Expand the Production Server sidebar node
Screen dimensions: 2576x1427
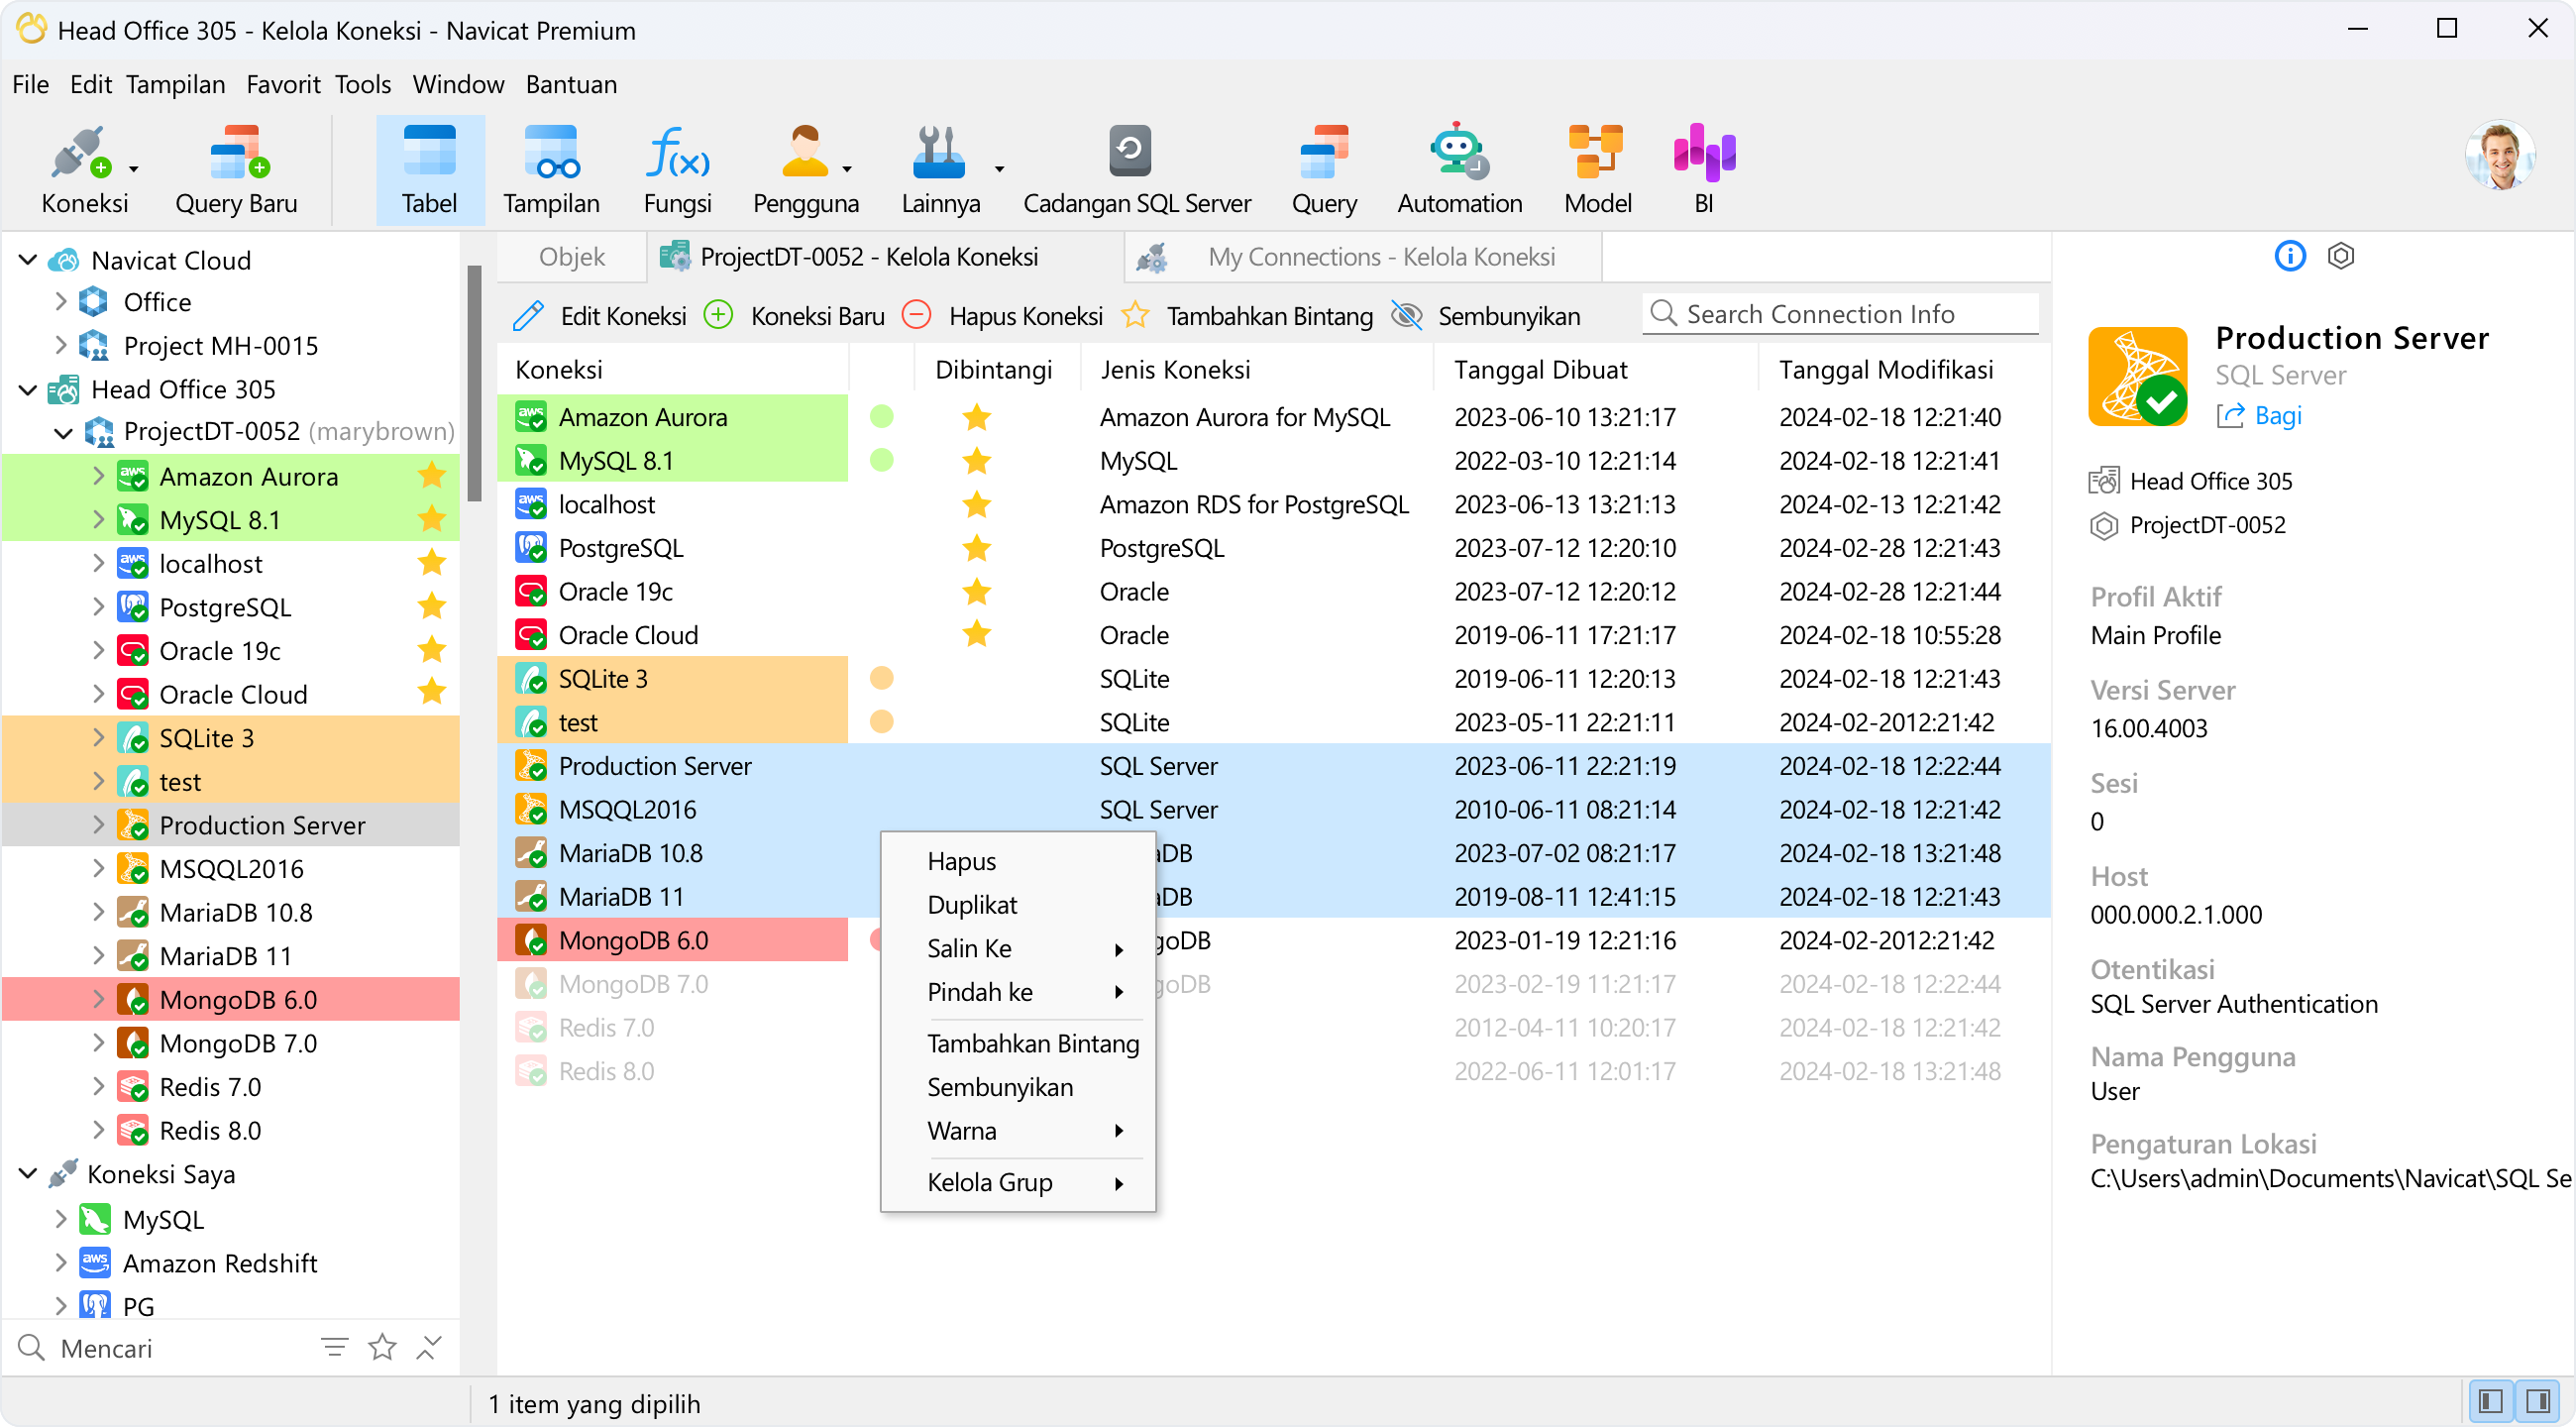(x=98, y=825)
